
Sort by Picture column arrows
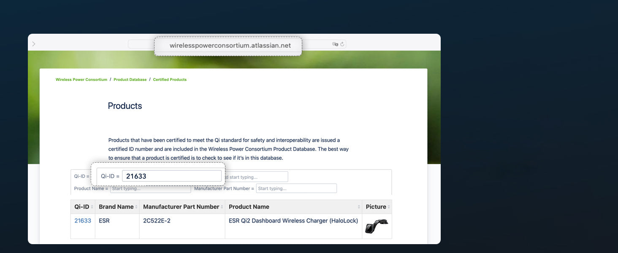(x=389, y=207)
